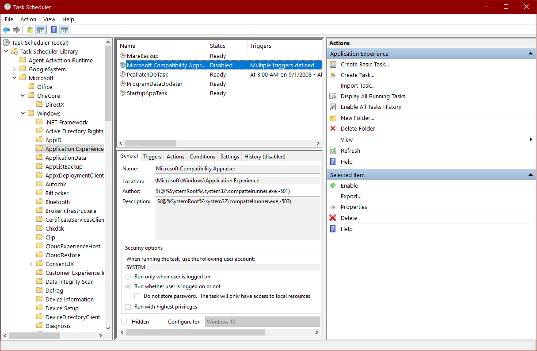Click the Task Scheduler (Local) root icon
Screen dimensions: 537x351
pos(6,42)
